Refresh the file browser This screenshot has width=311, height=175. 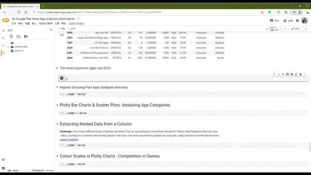coord(18,36)
